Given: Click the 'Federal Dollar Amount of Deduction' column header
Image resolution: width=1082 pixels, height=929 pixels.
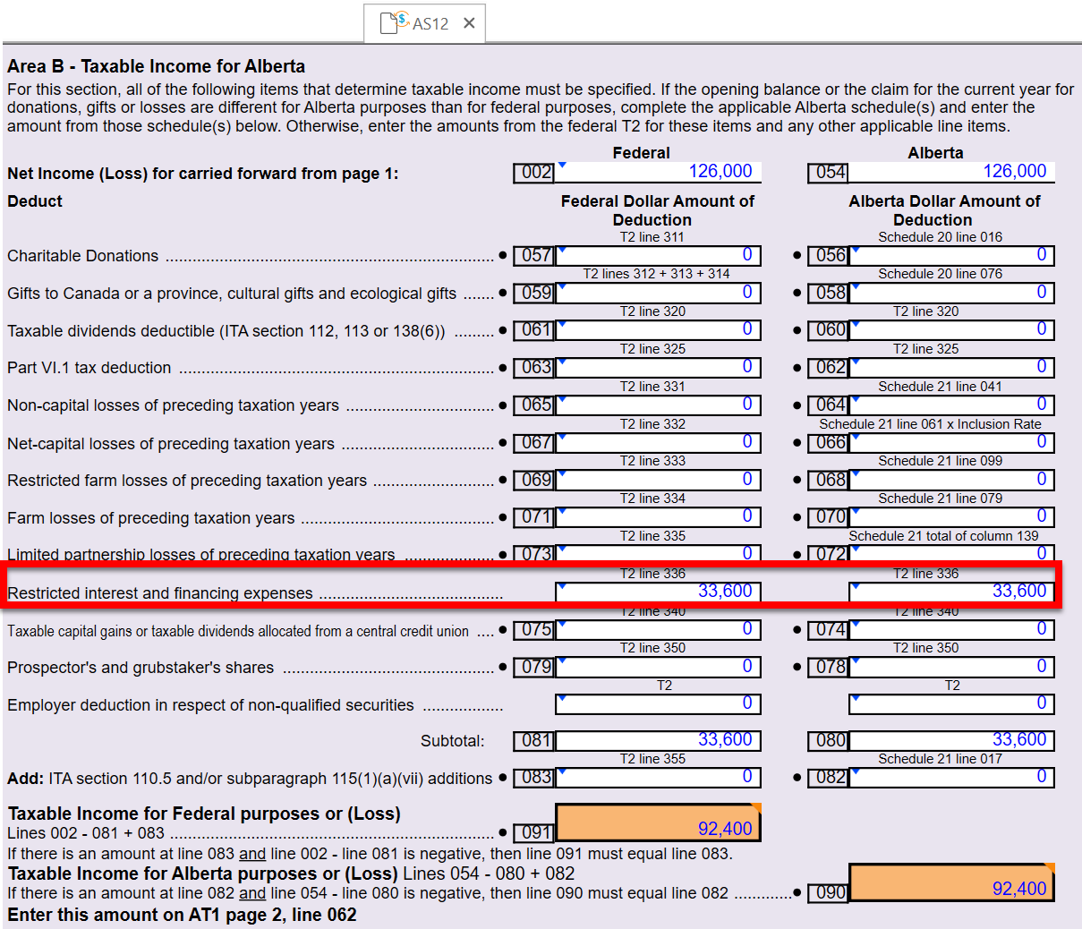Looking at the screenshot, I should coord(657,210).
